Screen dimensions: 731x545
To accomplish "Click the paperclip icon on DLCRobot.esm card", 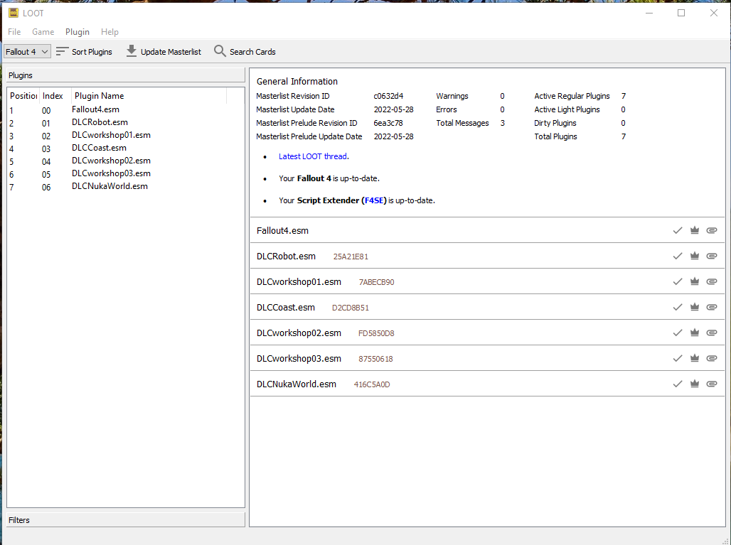I will [x=711, y=256].
